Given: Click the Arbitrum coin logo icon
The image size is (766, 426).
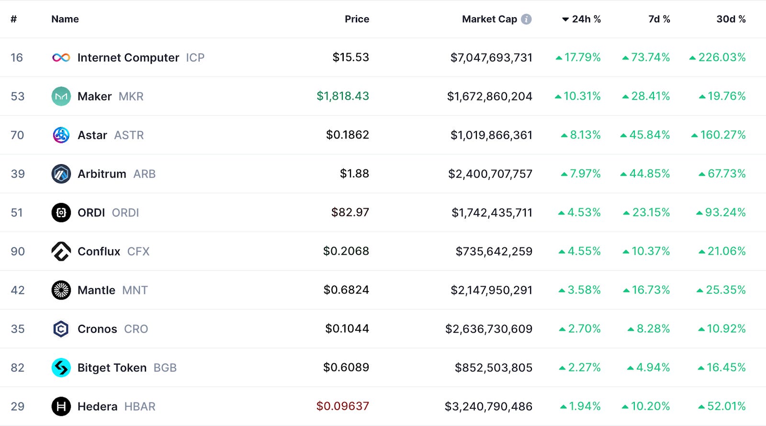Looking at the screenshot, I should pos(61,174).
